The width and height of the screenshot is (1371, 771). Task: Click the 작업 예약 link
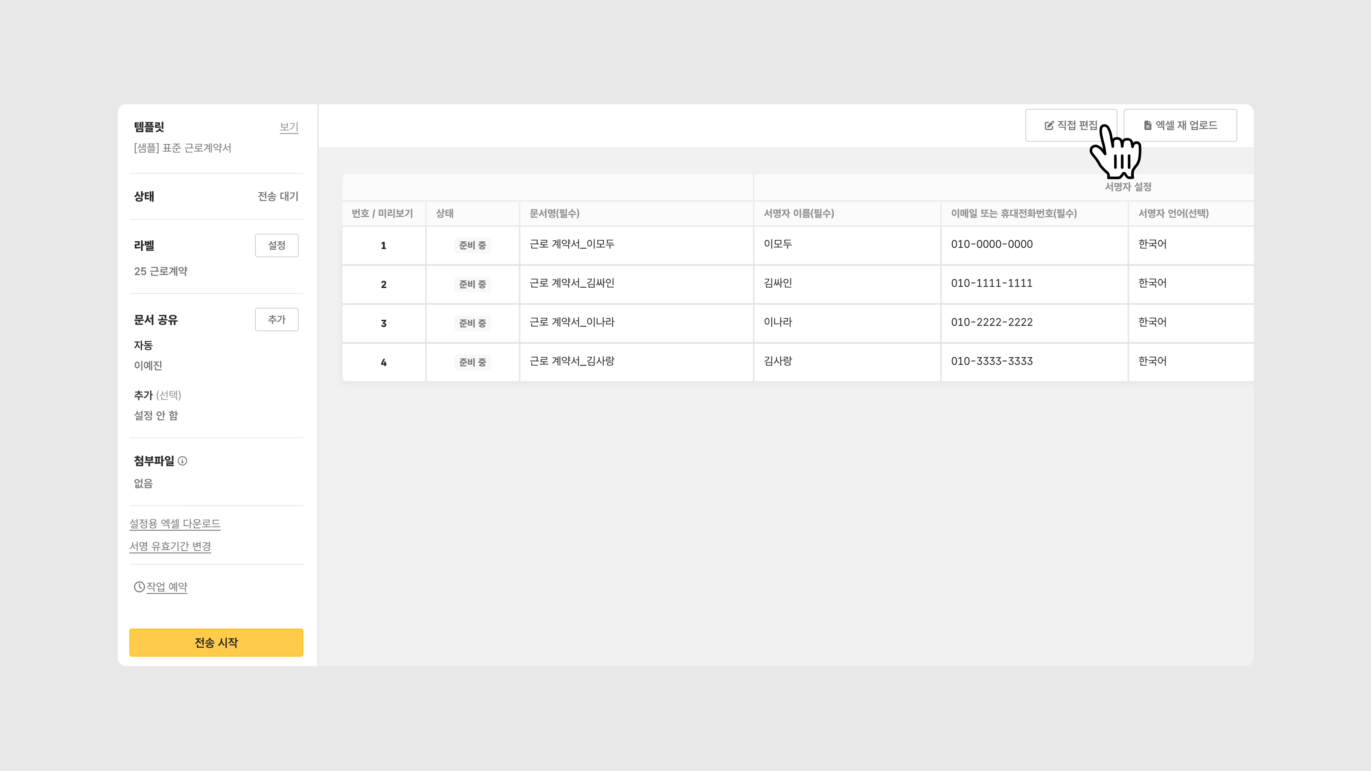pos(167,586)
